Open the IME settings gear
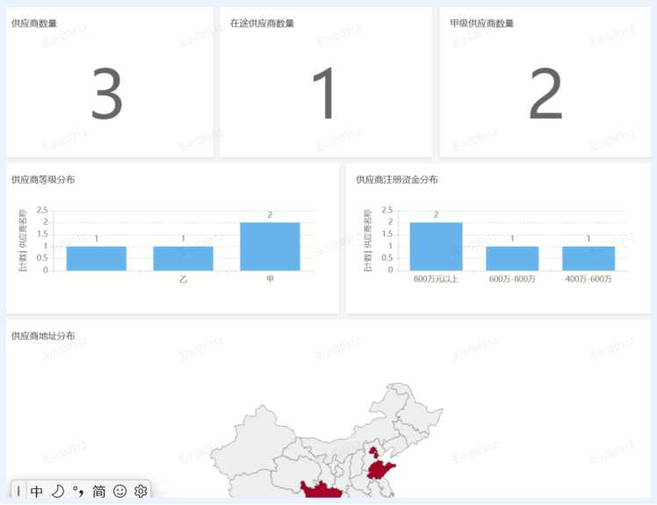 tap(141, 492)
